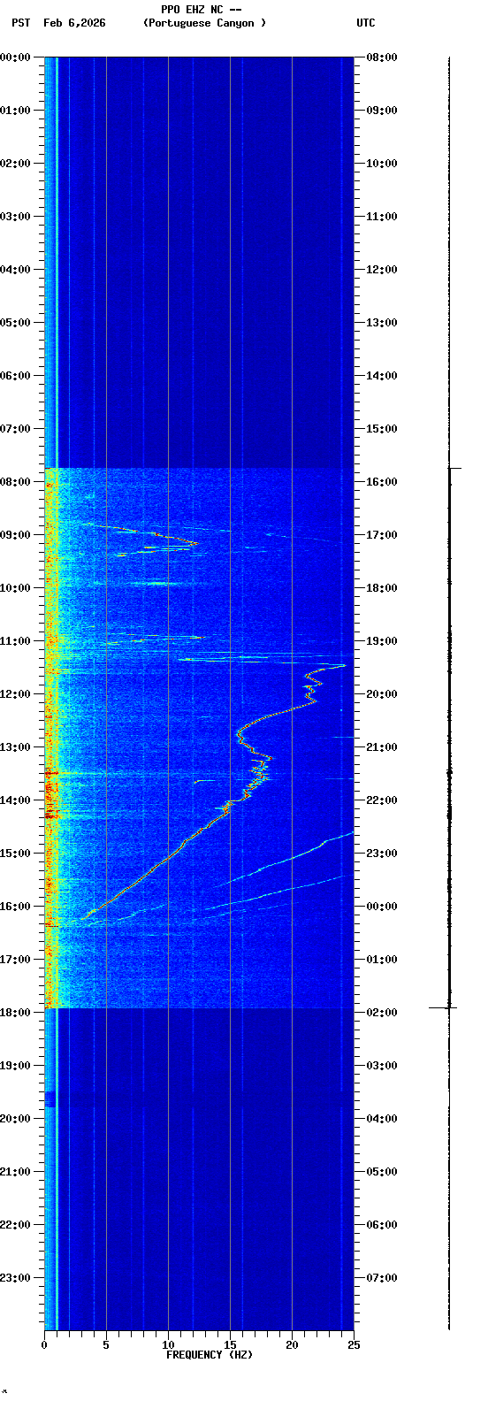This screenshot has width=488, height=1401.
Task: Select the PST axis label '10:00'
Action: point(16,588)
